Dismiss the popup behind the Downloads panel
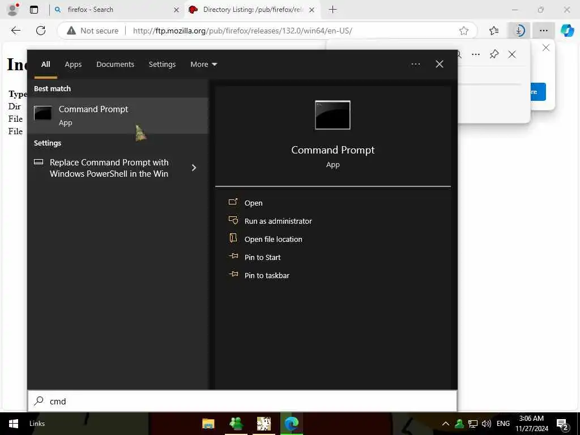Viewport: 580px width, 435px height. 546,48
